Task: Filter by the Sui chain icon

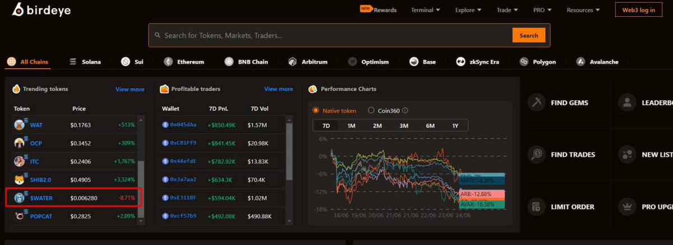Action: [125, 62]
